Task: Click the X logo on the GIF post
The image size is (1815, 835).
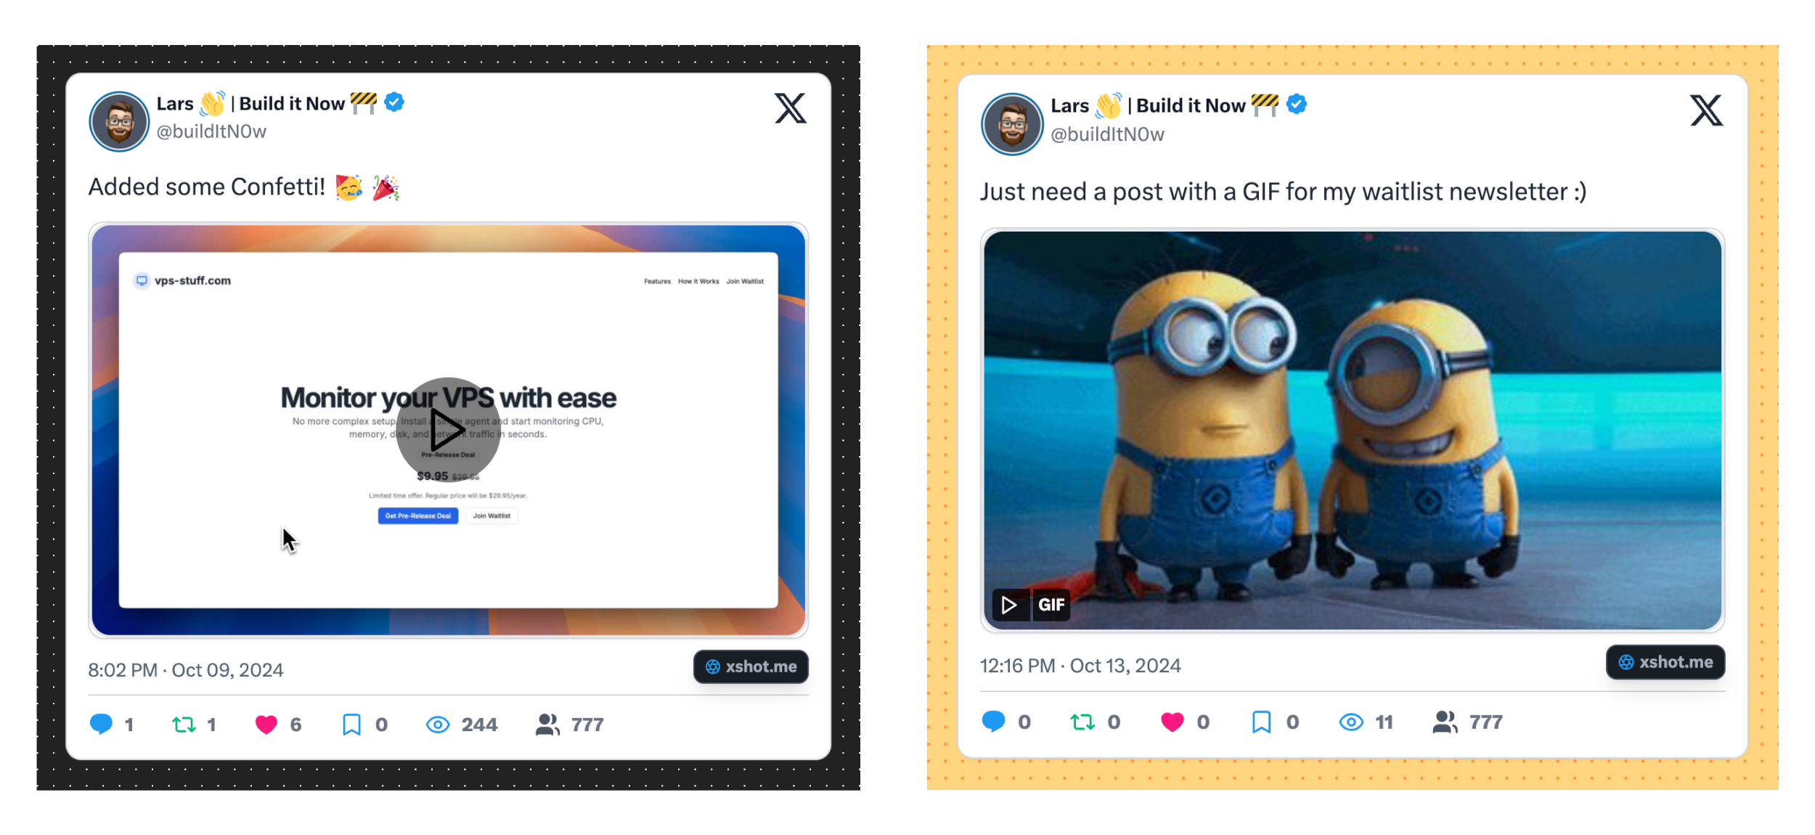Action: point(1705,110)
